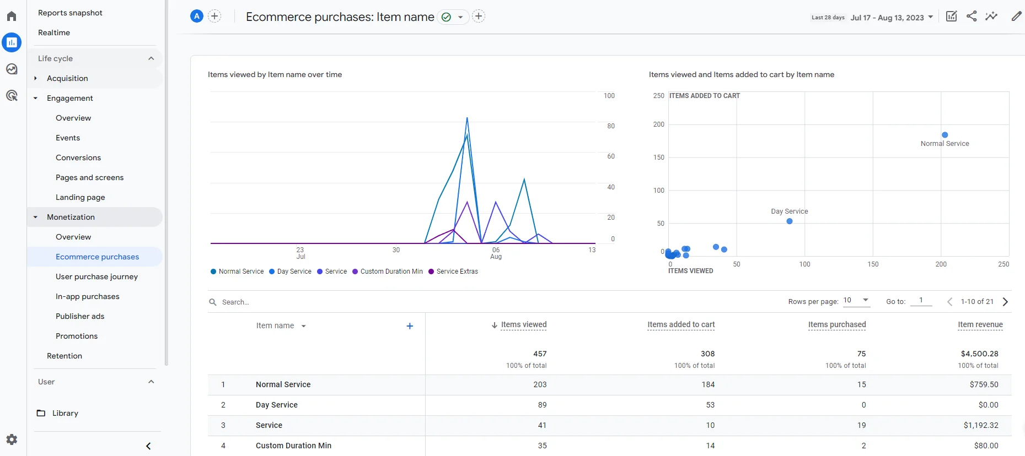Collapse the Life cycle section
Image resolution: width=1025 pixels, height=456 pixels.
(151, 58)
